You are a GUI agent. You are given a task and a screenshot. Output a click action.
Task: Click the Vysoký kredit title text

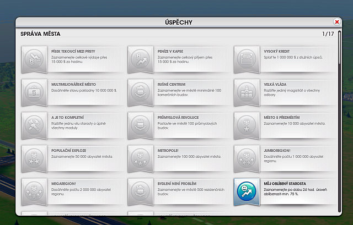click(277, 51)
